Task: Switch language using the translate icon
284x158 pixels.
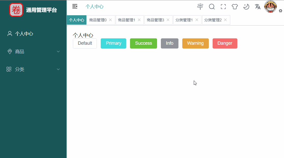Action: (x=257, y=7)
